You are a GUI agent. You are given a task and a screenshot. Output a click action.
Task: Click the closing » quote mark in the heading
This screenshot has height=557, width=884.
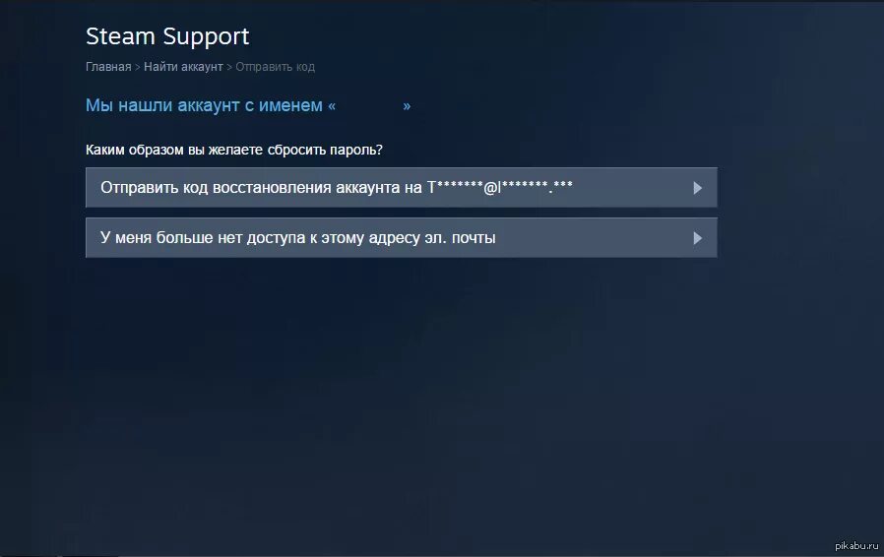tap(407, 106)
